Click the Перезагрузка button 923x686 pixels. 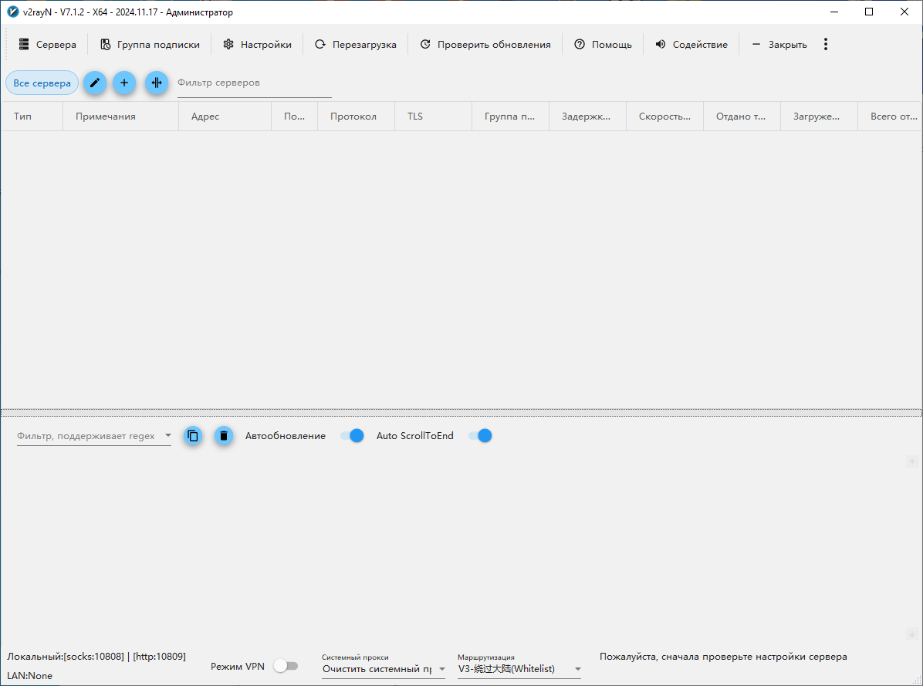(356, 45)
